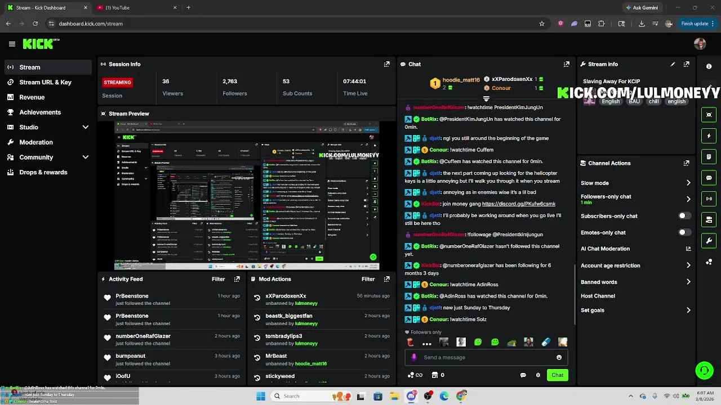Open the green headset support button
Viewport: 721px width, 405px height.
click(704, 370)
